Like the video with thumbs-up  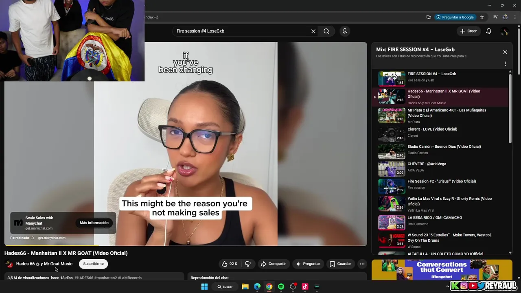coord(229,264)
